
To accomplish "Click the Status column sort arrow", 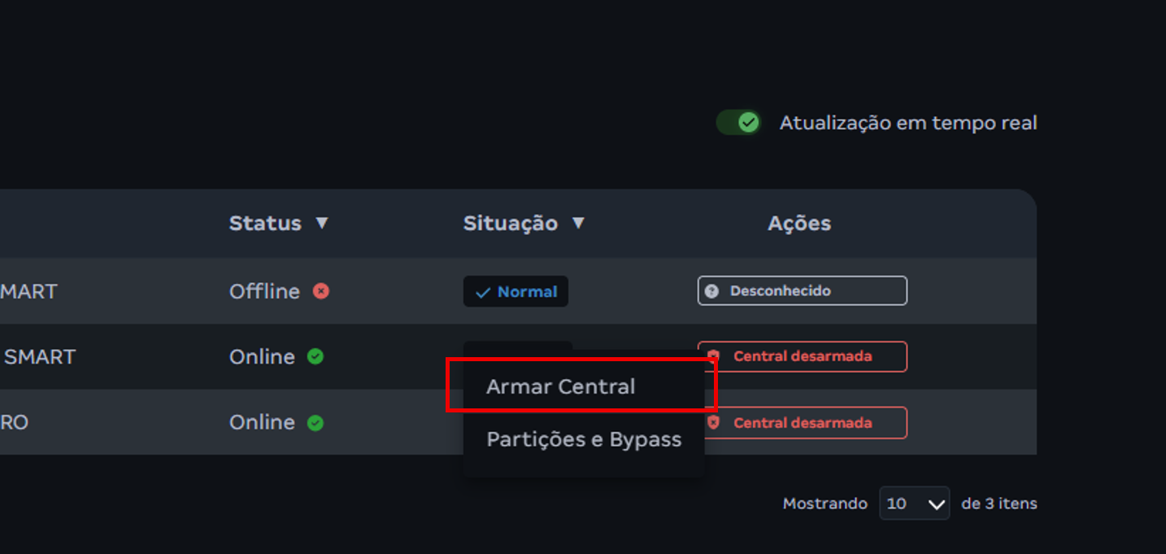I will pyautogui.click(x=322, y=223).
